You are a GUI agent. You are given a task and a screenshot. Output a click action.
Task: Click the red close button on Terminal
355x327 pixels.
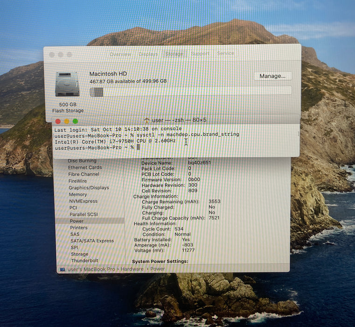pos(58,121)
